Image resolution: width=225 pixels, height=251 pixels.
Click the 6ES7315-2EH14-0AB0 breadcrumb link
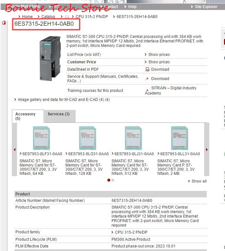[137, 17]
